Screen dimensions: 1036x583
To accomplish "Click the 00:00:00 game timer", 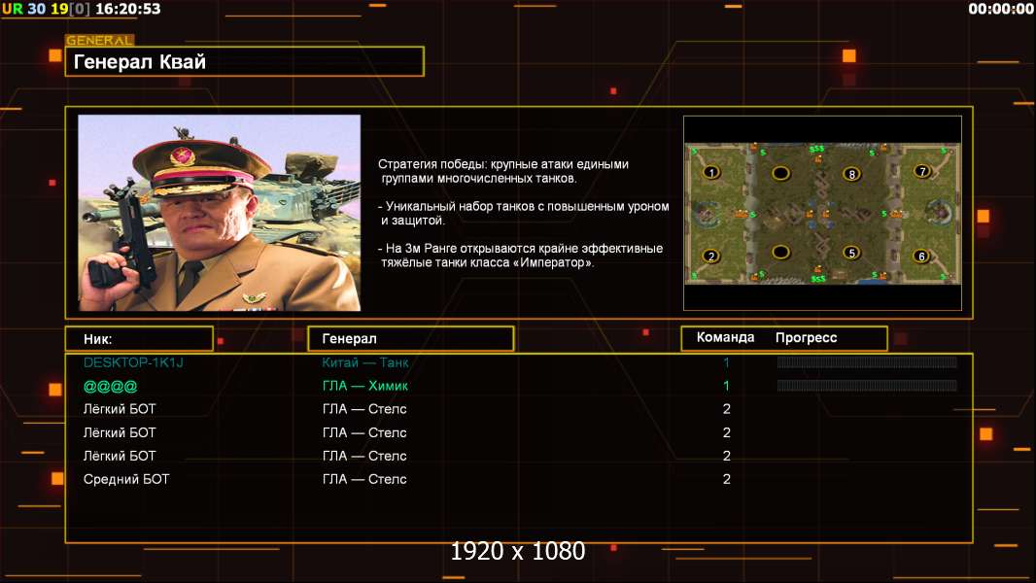I will 1000,9.
